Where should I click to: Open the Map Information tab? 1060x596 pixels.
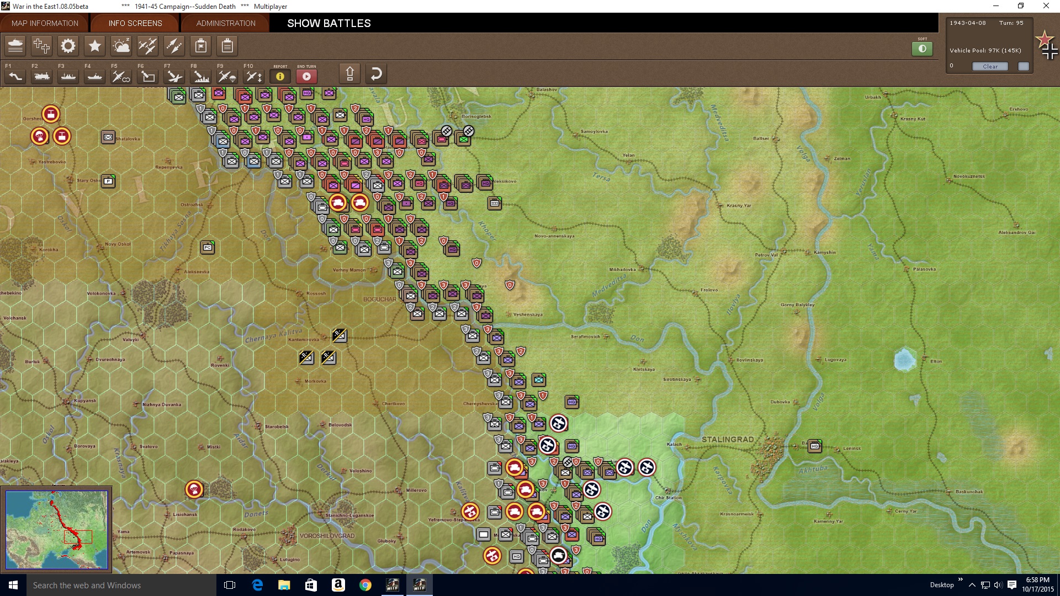click(45, 23)
